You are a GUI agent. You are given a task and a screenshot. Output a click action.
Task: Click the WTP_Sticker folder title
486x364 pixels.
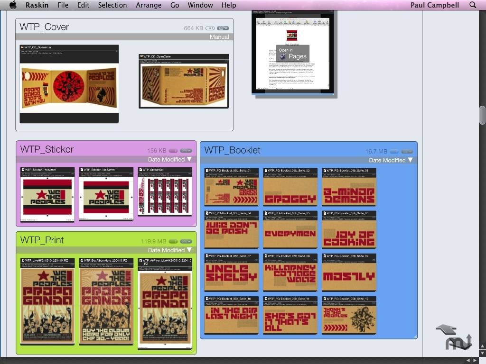(47, 149)
